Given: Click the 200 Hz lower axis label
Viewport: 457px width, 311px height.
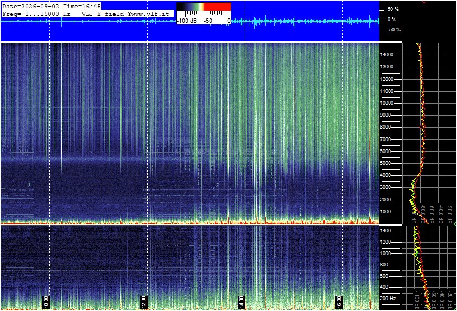Looking at the screenshot, I should click(x=389, y=299).
